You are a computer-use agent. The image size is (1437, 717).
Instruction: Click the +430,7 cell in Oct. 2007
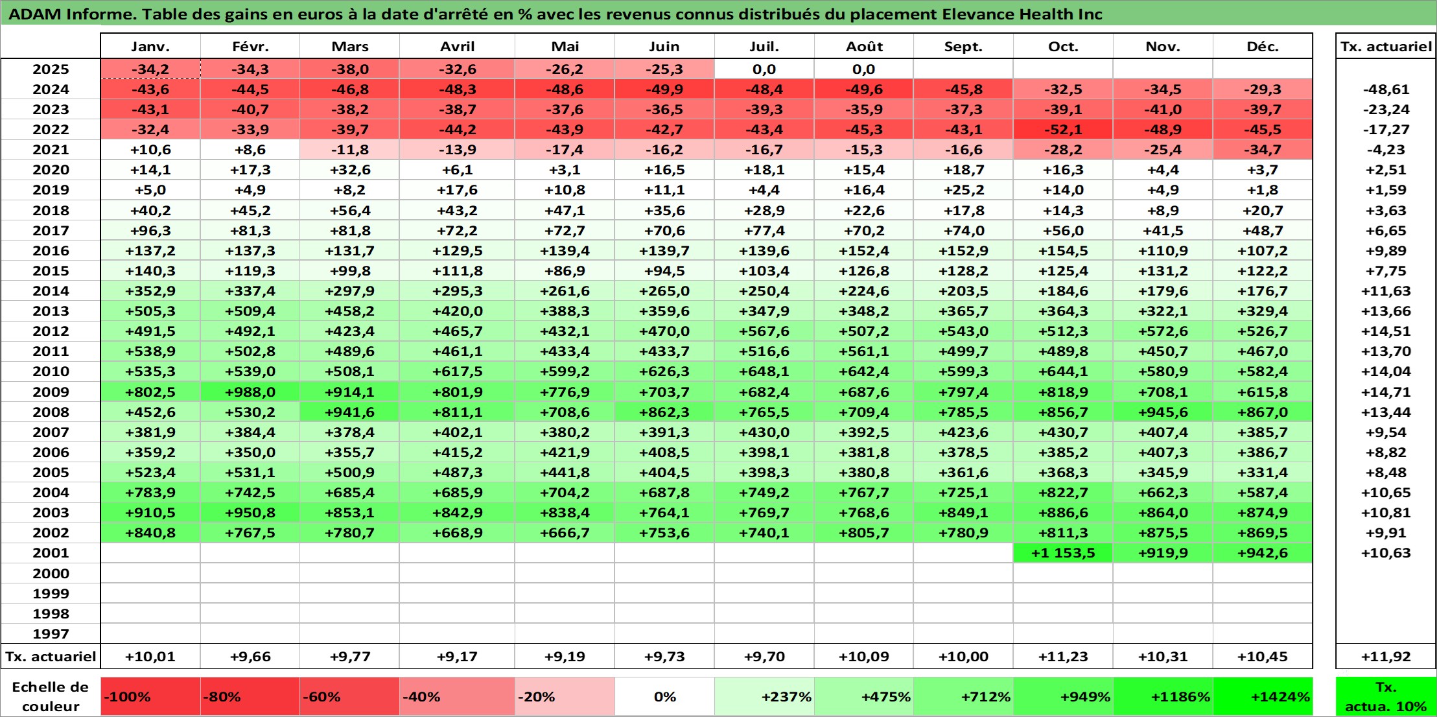(1063, 432)
